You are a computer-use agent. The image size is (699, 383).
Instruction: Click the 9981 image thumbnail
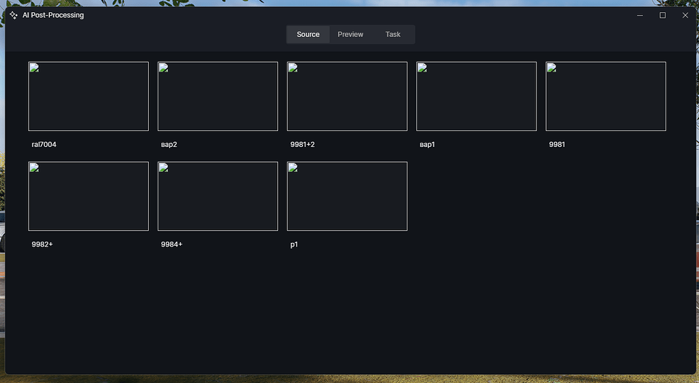[605, 96]
